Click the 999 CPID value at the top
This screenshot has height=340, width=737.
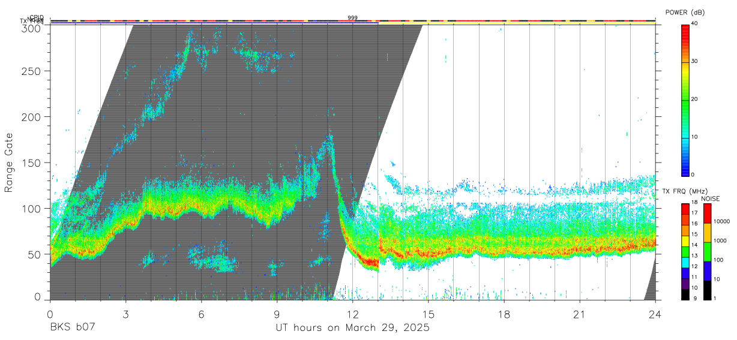tap(353, 18)
